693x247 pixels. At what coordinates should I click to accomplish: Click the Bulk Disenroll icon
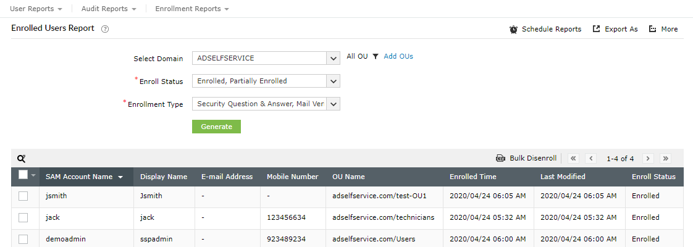[x=500, y=158]
